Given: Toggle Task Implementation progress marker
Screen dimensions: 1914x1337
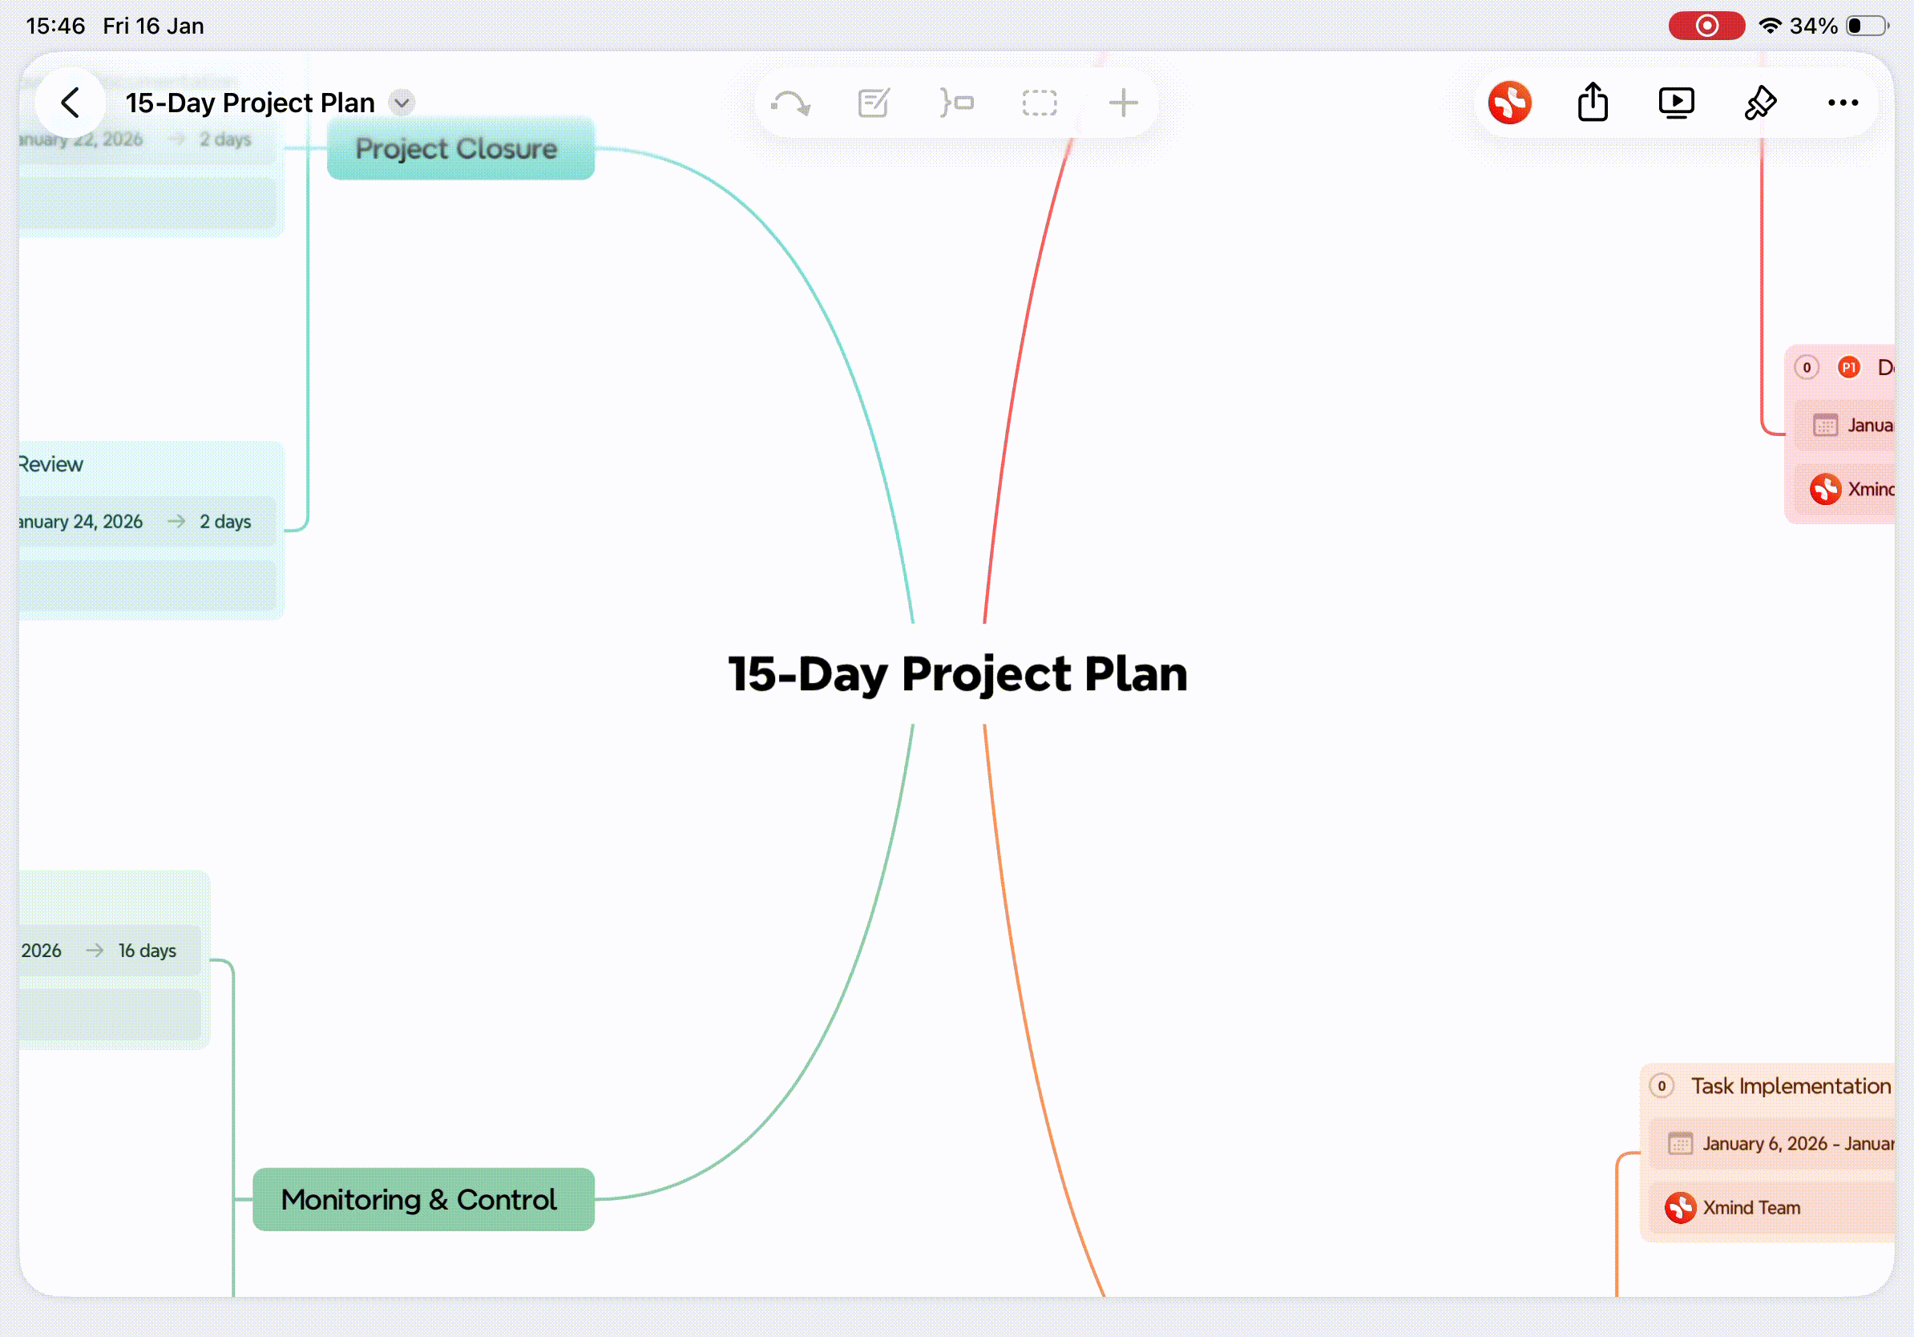Looking at the screenshot, I should [1662, 1086].
